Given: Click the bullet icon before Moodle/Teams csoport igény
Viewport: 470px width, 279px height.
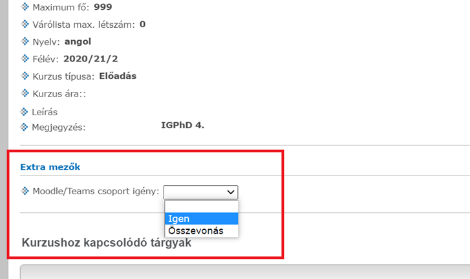Looking at the screenshot, I should [25, 191].
